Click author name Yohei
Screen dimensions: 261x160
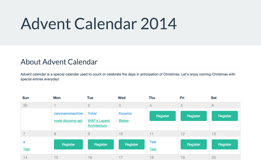92,113
